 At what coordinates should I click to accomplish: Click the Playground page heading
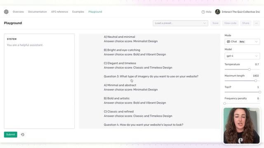(13, 23)
